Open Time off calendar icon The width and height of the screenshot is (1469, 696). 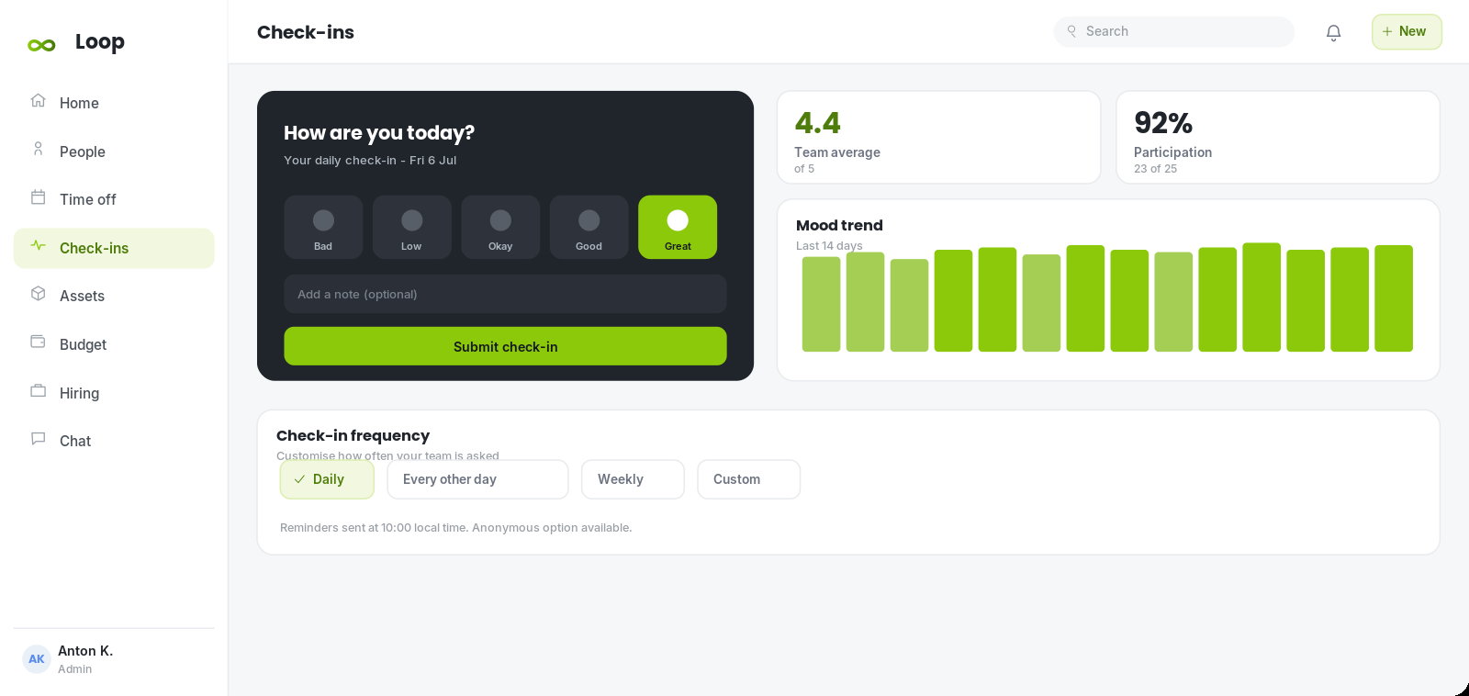tap(38, 197)
